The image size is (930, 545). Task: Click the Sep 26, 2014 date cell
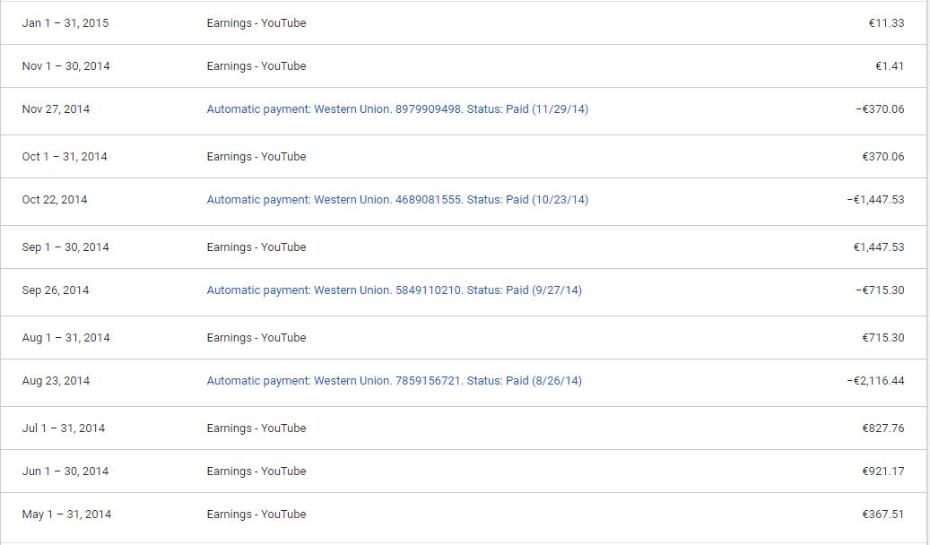pos(56,290)
